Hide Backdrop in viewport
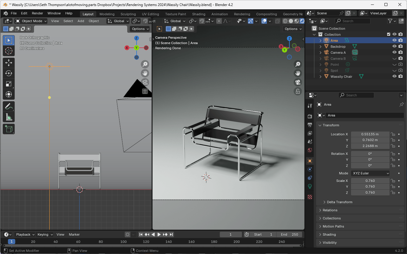407x254 pixels. pyautogui.click(x=394, y=46)
